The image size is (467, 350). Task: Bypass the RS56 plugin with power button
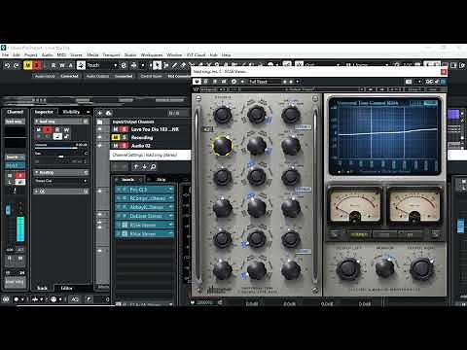198,82
